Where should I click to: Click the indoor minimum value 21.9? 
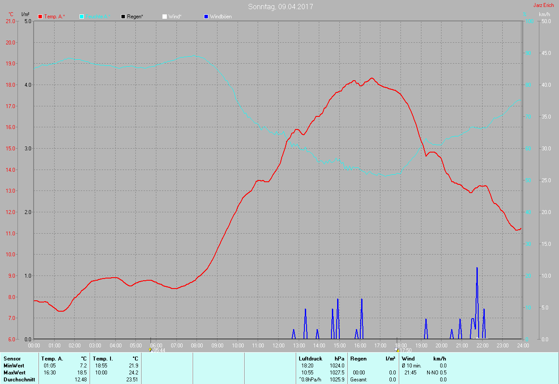134,366
